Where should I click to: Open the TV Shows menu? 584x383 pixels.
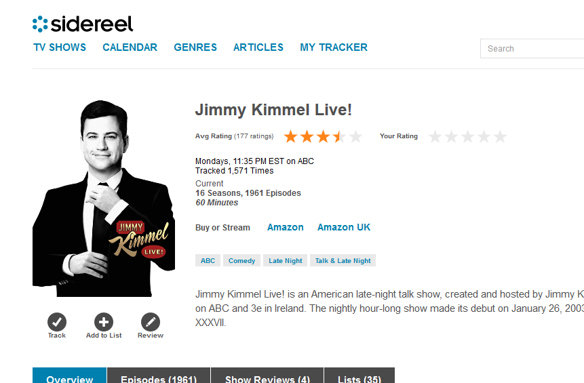click(60, 47)
